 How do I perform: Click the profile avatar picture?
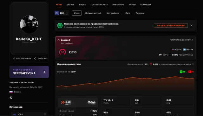point(29,24)
